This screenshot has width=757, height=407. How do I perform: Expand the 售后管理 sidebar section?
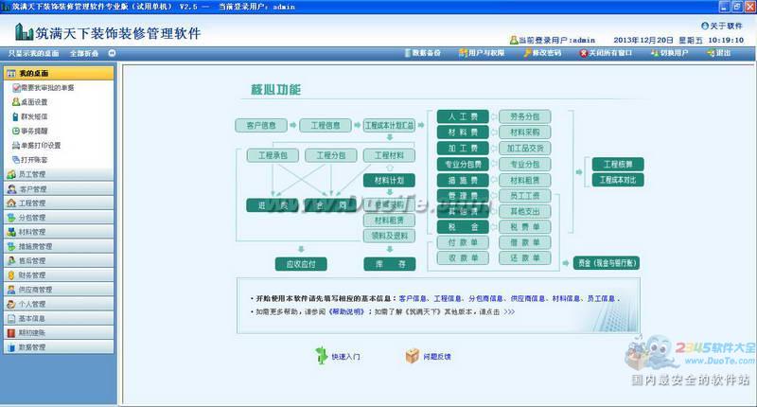59,260
